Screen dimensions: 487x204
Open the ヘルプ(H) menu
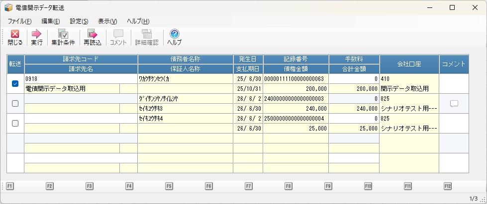point(138,21)
